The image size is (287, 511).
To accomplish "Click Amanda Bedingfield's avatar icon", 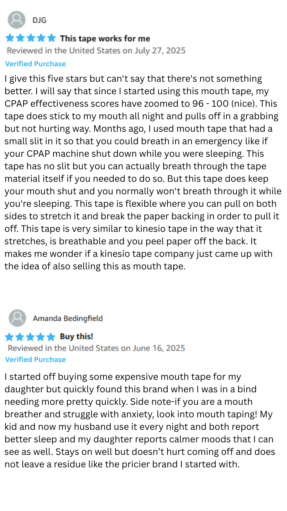I will 17,318.
